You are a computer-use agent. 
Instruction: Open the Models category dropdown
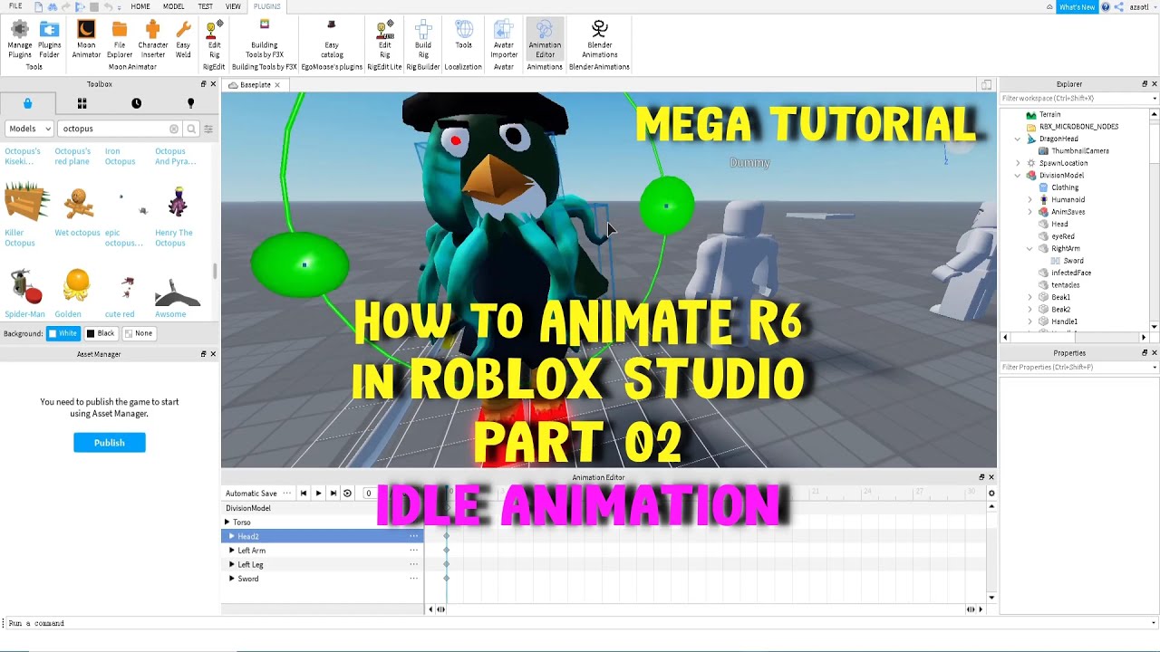[x=29, y=129]
